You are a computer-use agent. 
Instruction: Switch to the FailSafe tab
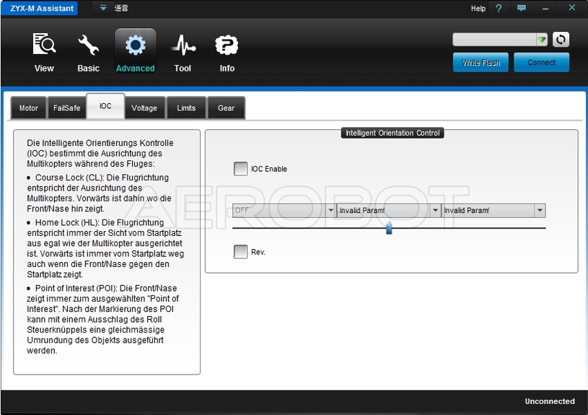[x=67, y=108]
